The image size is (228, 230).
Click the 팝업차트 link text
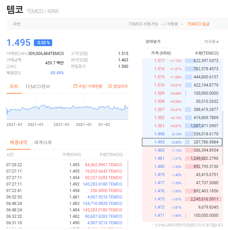[121, 86]
